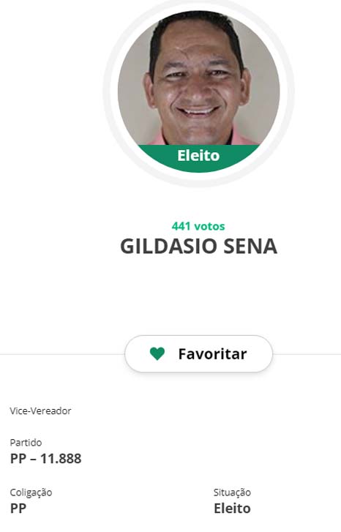Click the green Eleito badge on photo
341x532 pixels.
tap(198, 156)
